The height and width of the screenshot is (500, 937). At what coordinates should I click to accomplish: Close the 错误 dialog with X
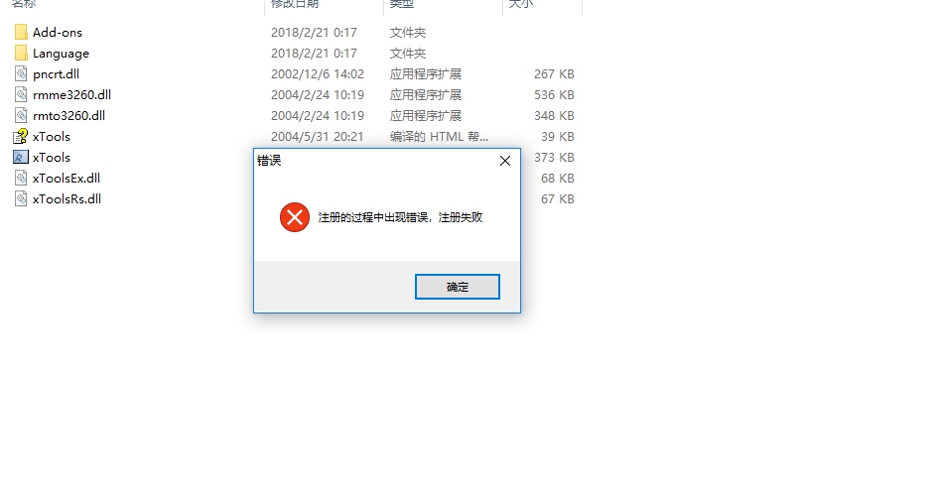point(505,161)
